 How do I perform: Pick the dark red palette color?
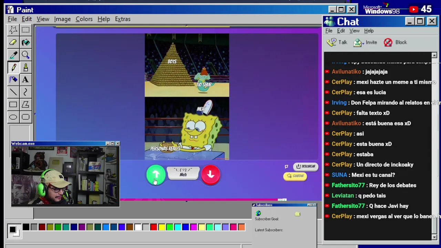pyautogui.click(x=42, y=227)
